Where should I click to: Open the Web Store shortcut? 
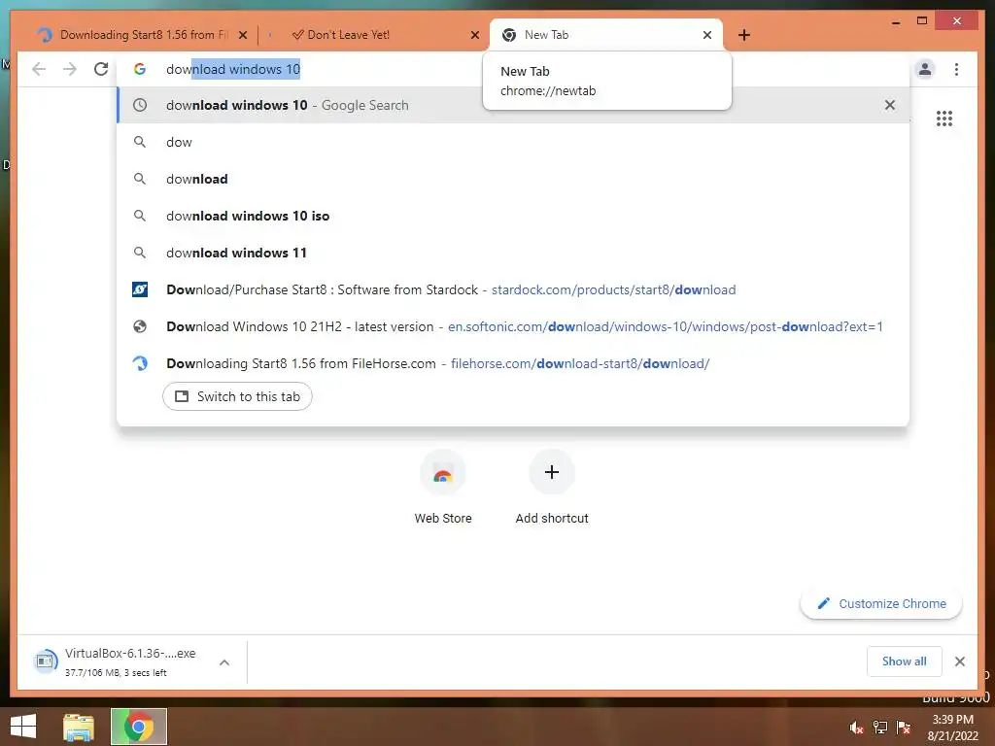tap(443, 488)
